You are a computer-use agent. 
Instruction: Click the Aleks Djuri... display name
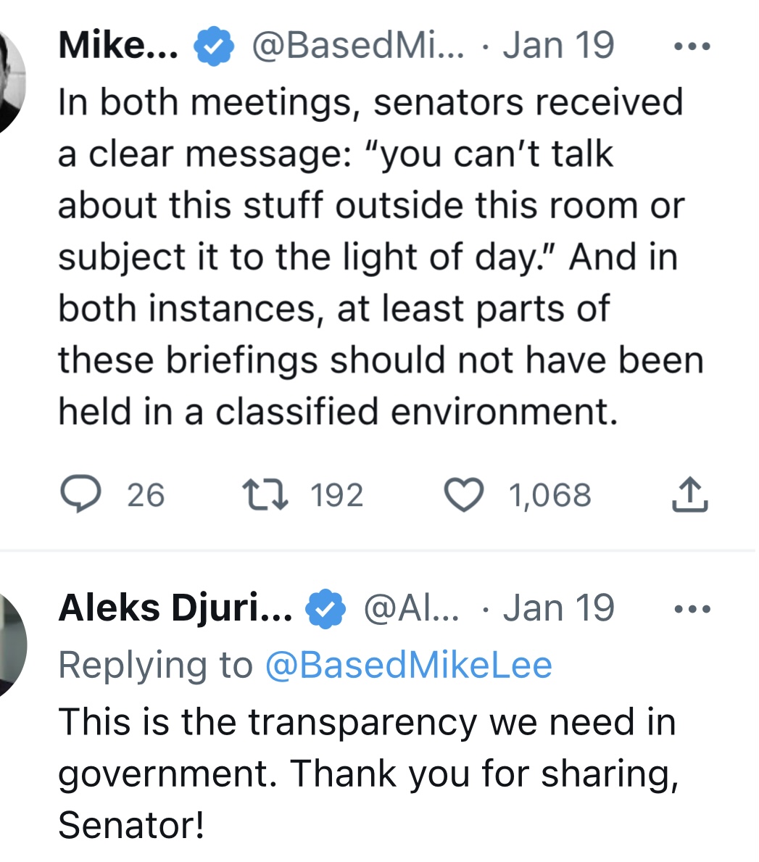pos(175,608)
